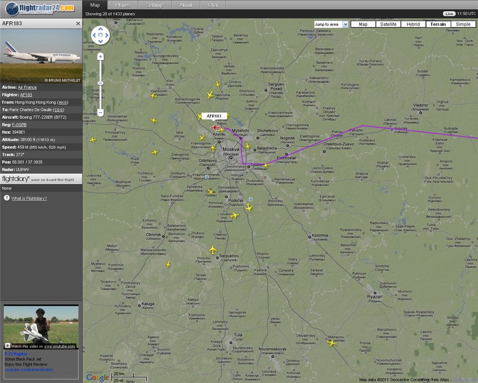
Task: Close the AFR183 info panel
Action: (x=78, y=23)
